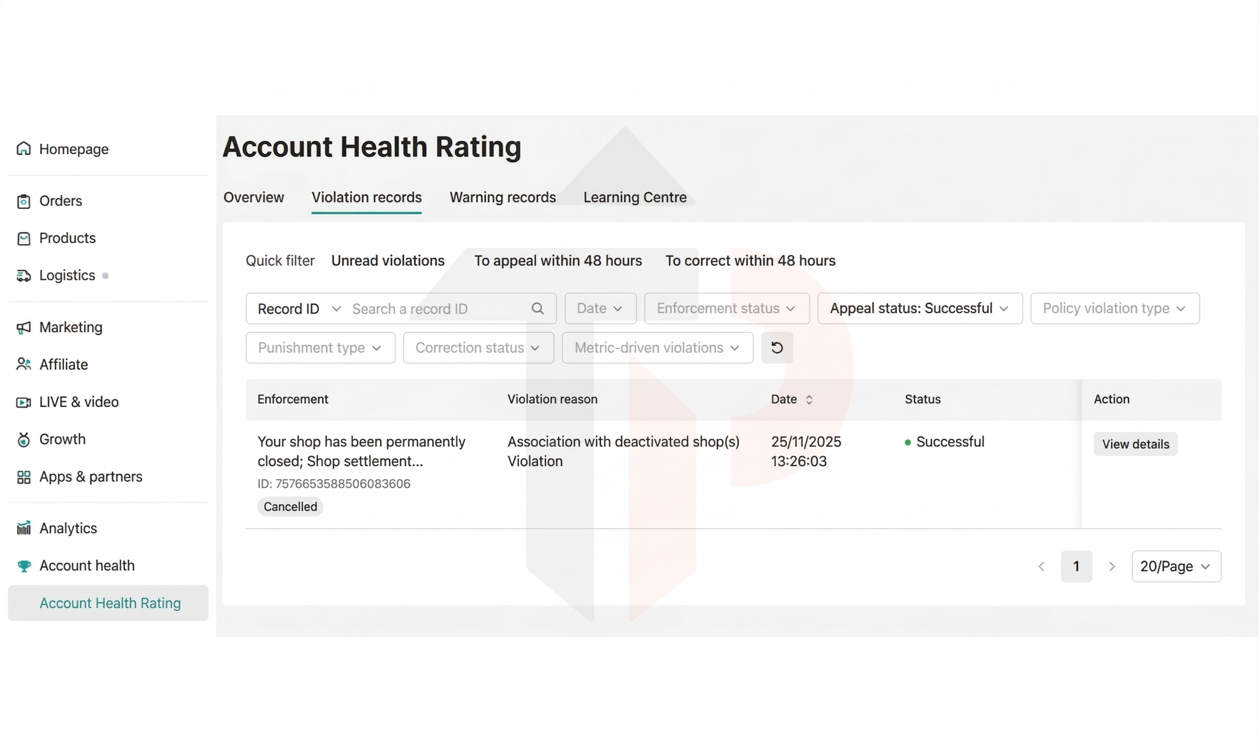Viewport: 1259px width, 752px height.
Task: Open the 20/Page pagination dropdown
Action: coord(1175,566)
